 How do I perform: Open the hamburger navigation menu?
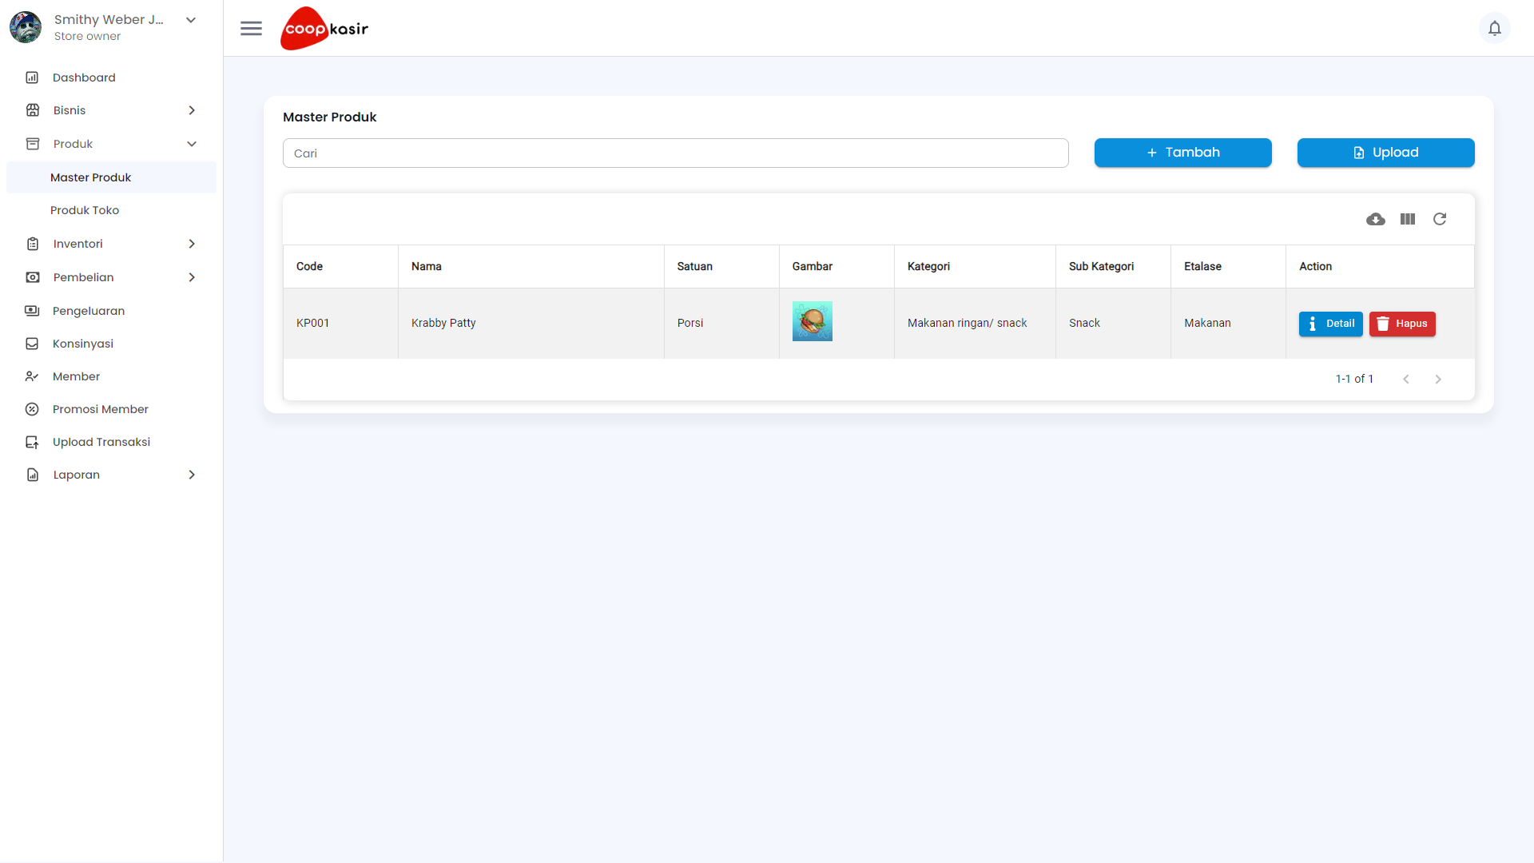click(x=251, y=28)
